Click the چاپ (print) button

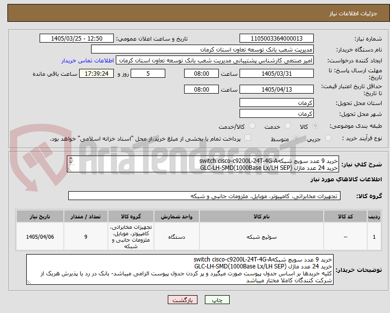click(217, 300)
